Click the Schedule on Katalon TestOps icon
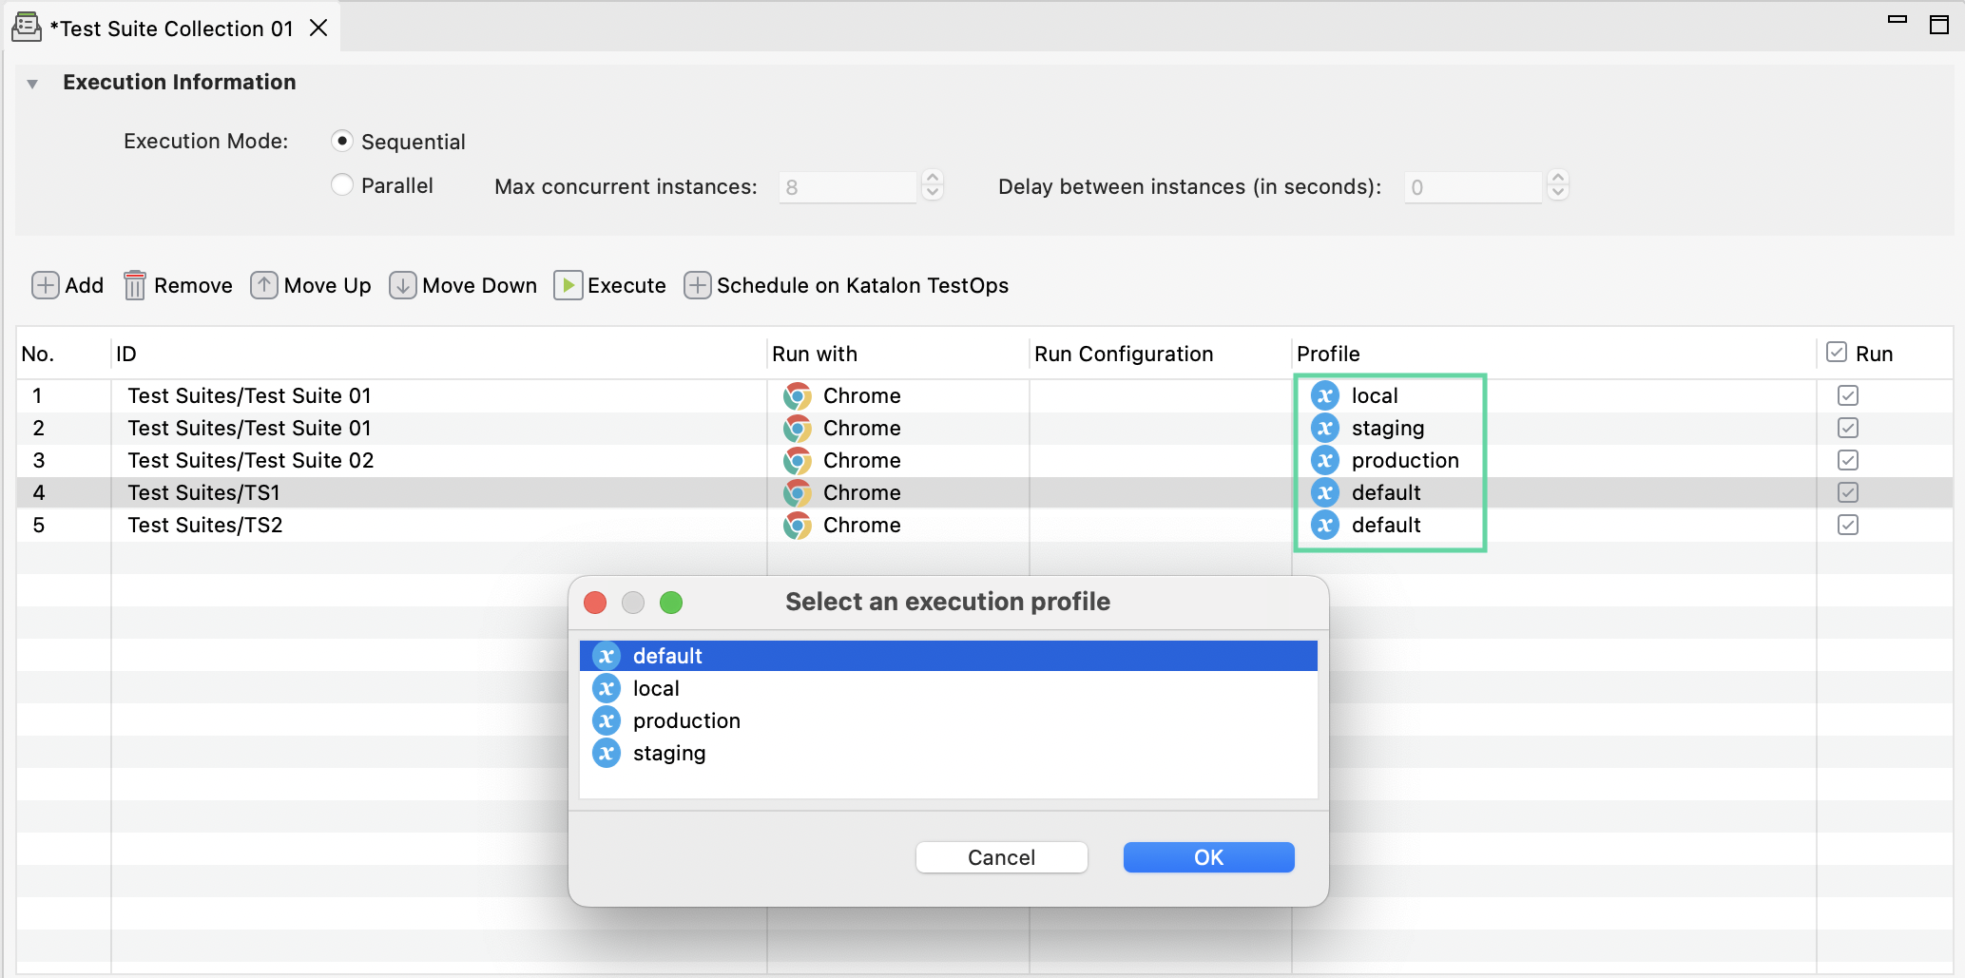Image resolution: width=1965 pixels, height=978 pixels. pyautogui.click(x=697, y=285)
